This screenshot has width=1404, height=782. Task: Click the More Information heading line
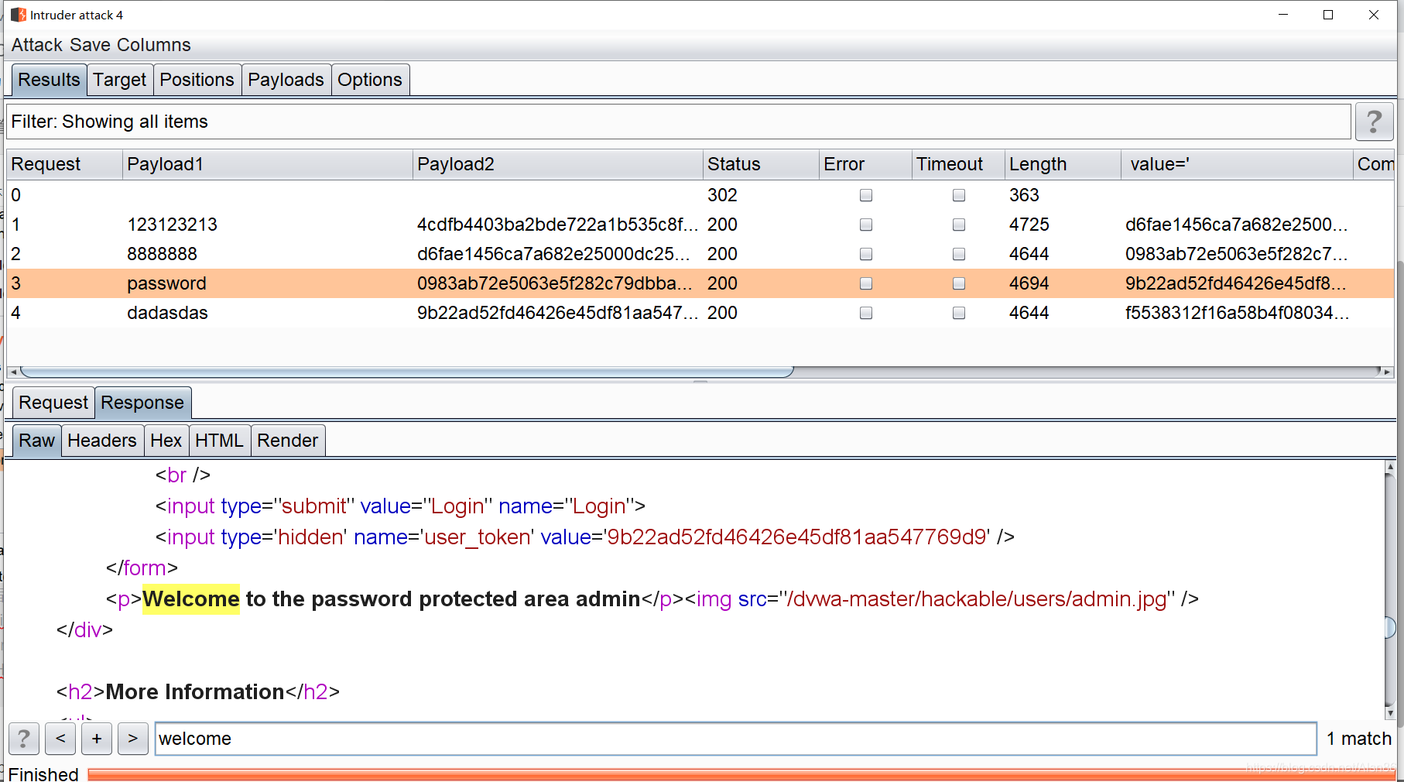coord(198,692)
